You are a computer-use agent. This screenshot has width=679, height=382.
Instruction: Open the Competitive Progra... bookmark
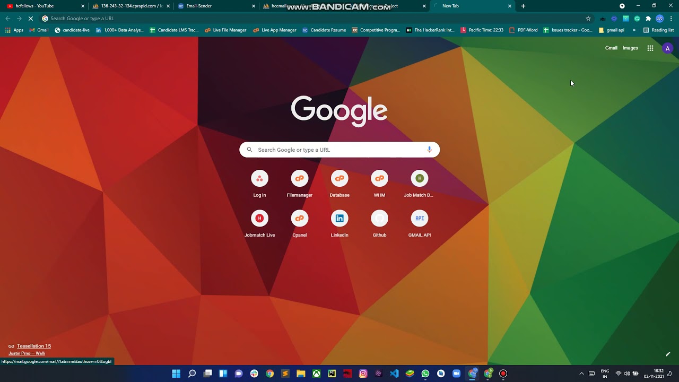376,30
